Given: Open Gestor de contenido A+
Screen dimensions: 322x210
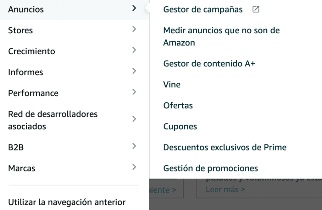Looking at the screenshot, I should coord(209,64).
